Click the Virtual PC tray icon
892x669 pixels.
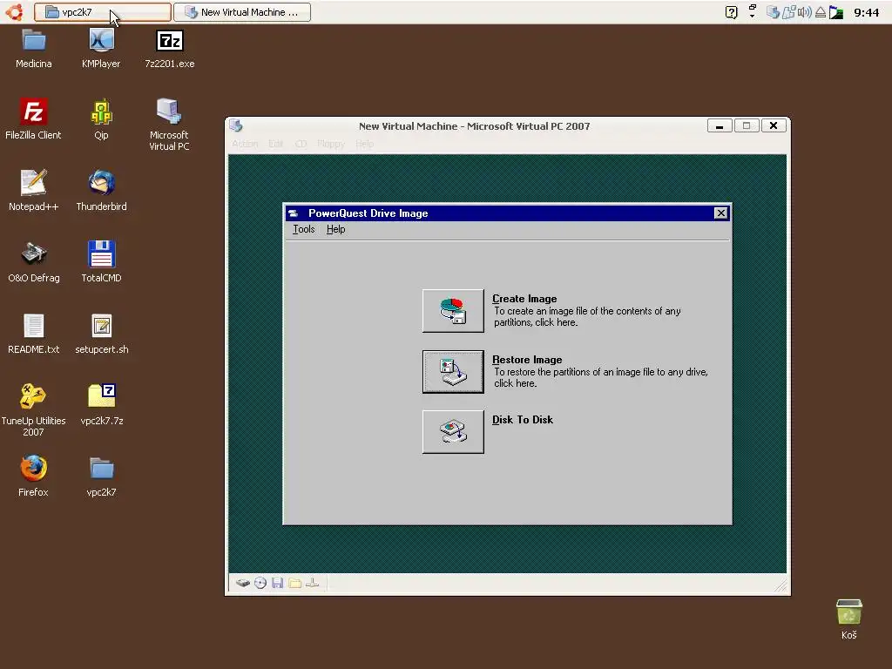[773, 12]
